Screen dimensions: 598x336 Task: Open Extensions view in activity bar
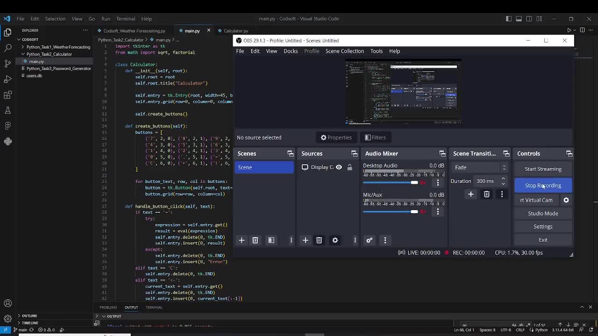tap(7, 95)
